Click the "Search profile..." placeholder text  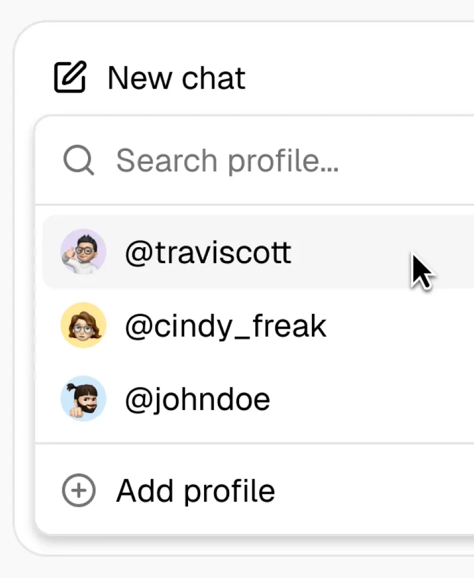[x=227, y=161]
